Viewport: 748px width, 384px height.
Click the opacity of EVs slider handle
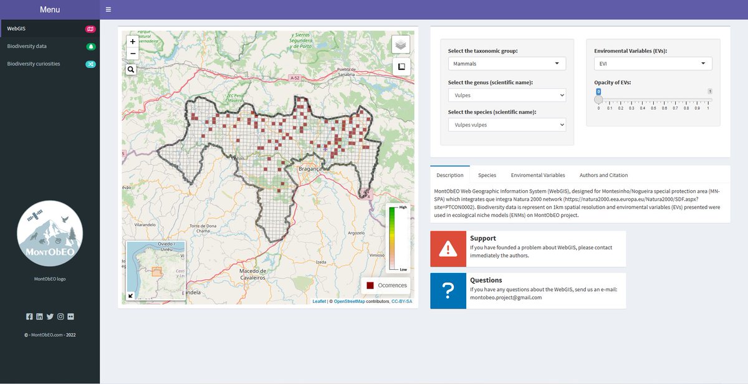coord(598,99)
